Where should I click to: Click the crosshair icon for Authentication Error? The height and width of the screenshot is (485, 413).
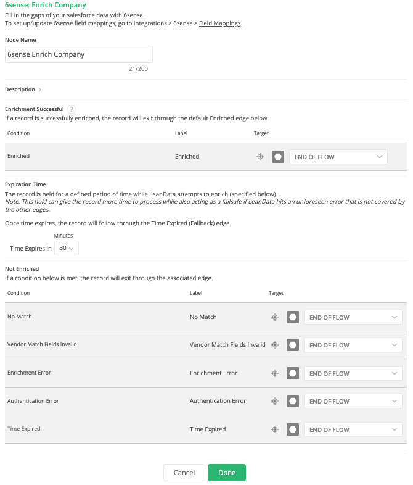(275, 401)
